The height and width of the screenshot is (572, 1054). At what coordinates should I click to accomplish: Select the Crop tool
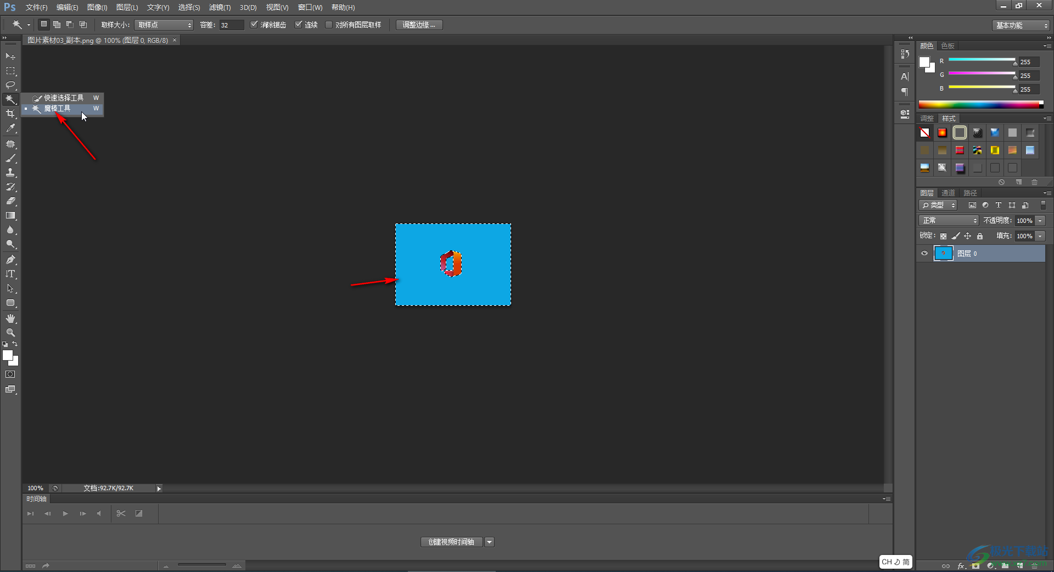pos(10,114)
